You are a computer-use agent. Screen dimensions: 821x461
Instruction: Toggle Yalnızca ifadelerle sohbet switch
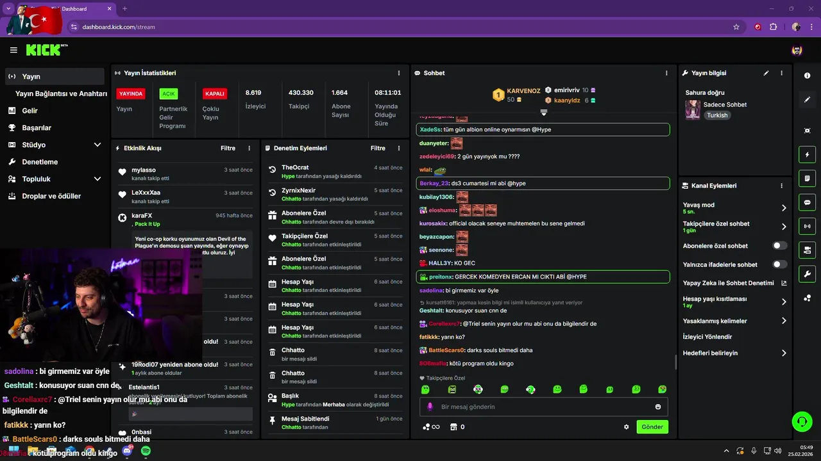(x=780, y=264)
